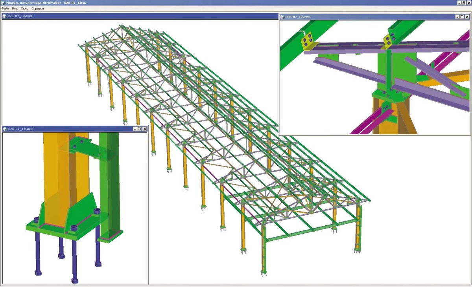Open the Вид menu
The height and width of the screenshot is (287, 472).
15,8
